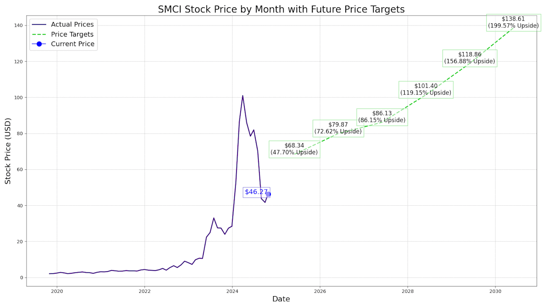Click the 60 tick label on y-axis
This screenshot has width=548, height=308.
pos(19,170)
